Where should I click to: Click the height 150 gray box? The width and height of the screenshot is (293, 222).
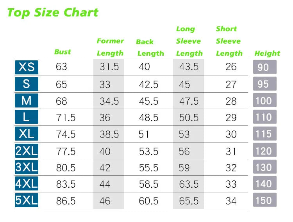click(x=265, y=200)
